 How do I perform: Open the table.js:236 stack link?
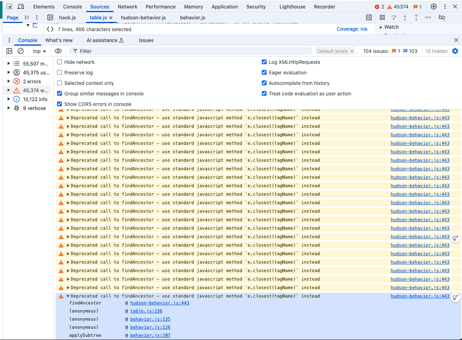(146, 311)
